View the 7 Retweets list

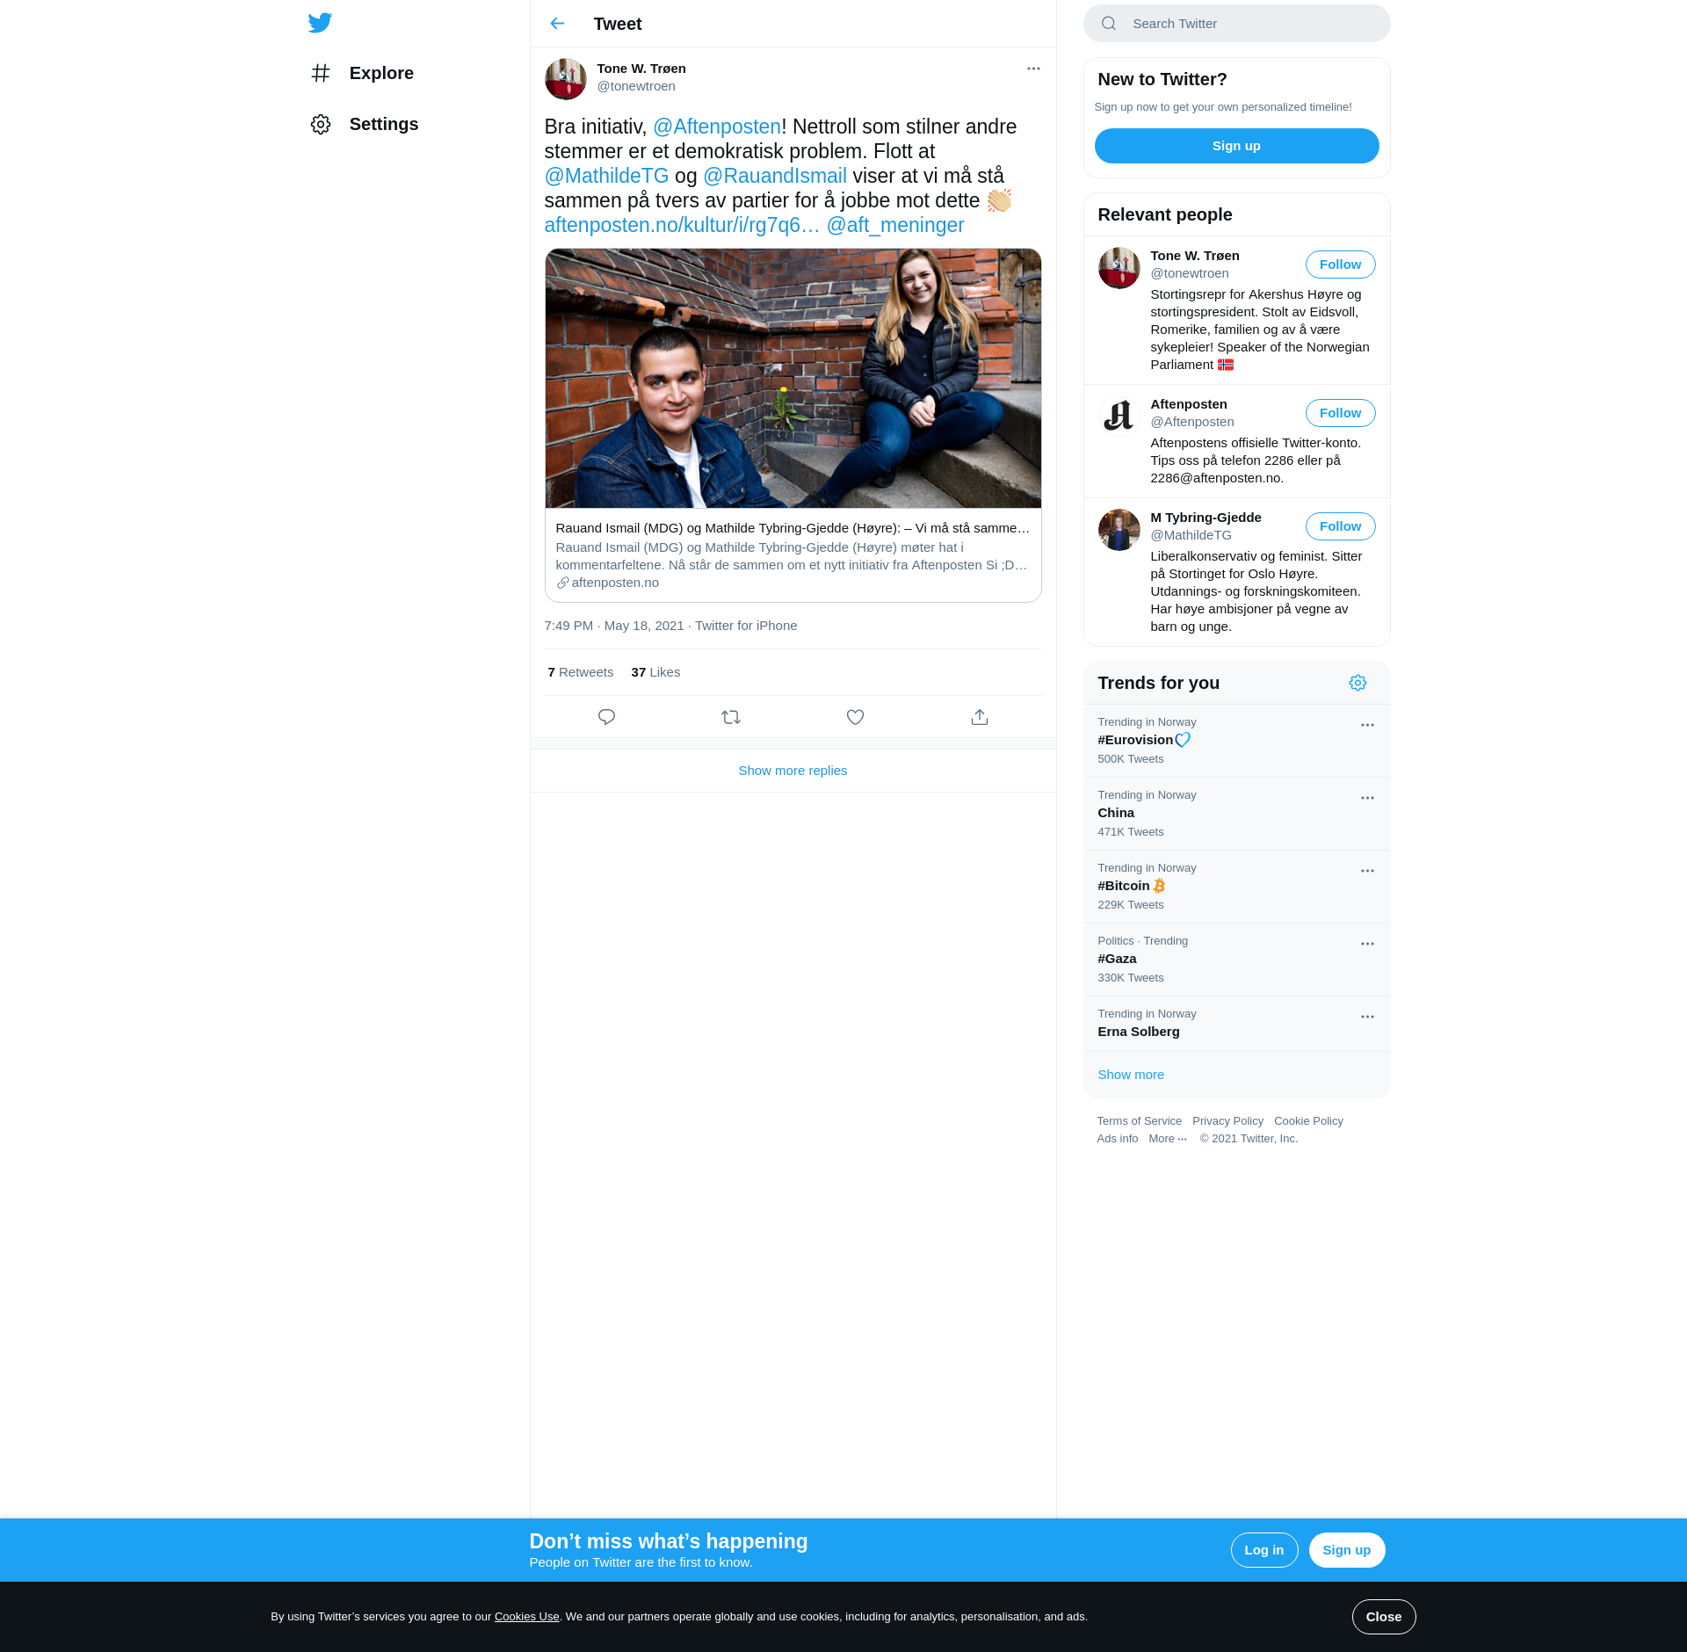tap(581, 672)
